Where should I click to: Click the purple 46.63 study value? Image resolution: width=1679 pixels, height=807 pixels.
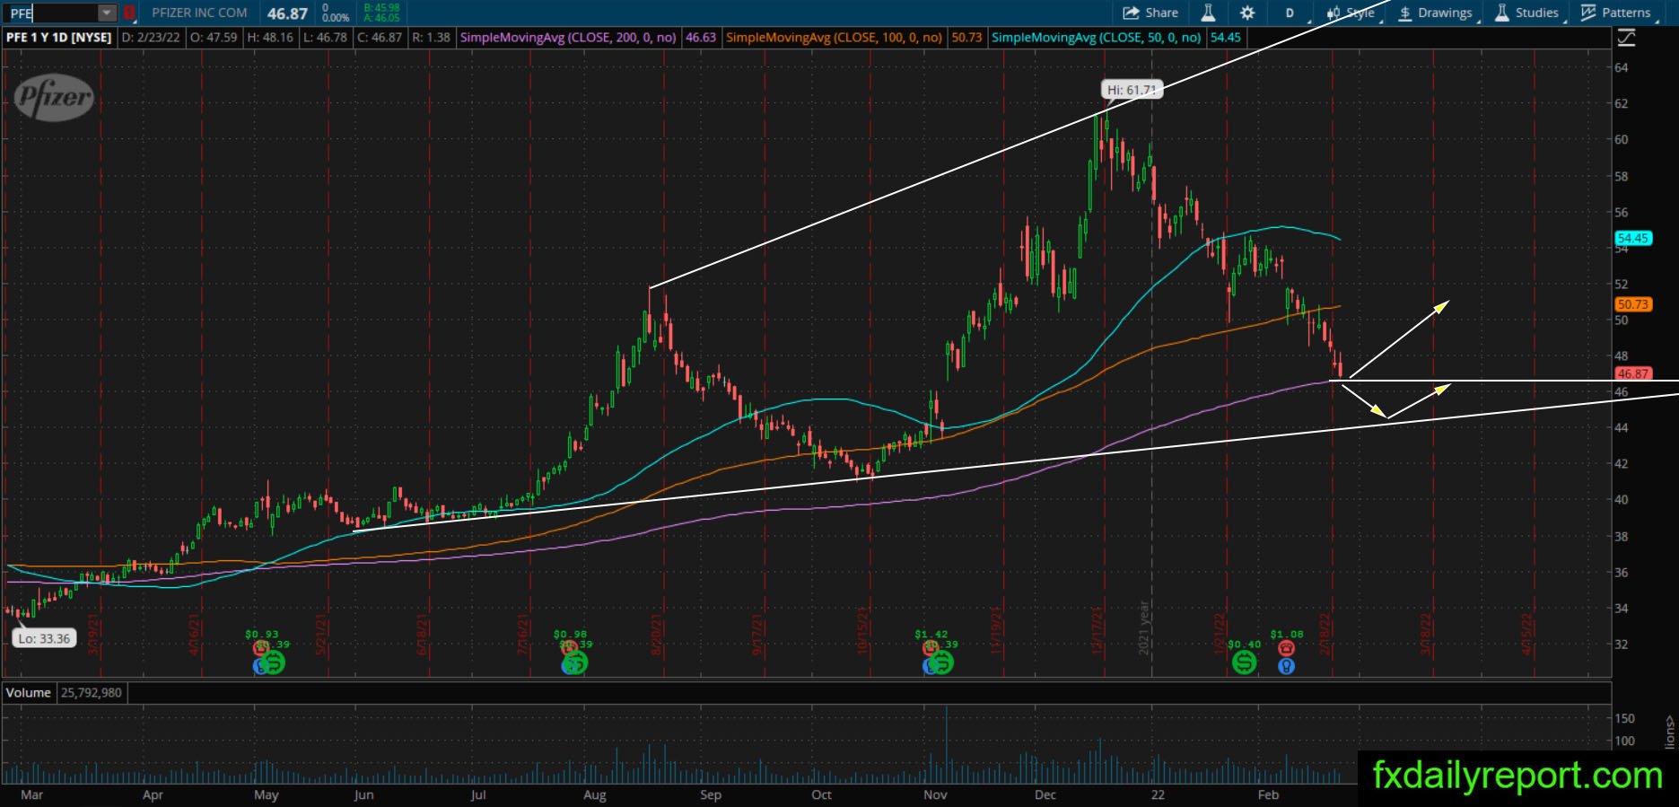701,38
